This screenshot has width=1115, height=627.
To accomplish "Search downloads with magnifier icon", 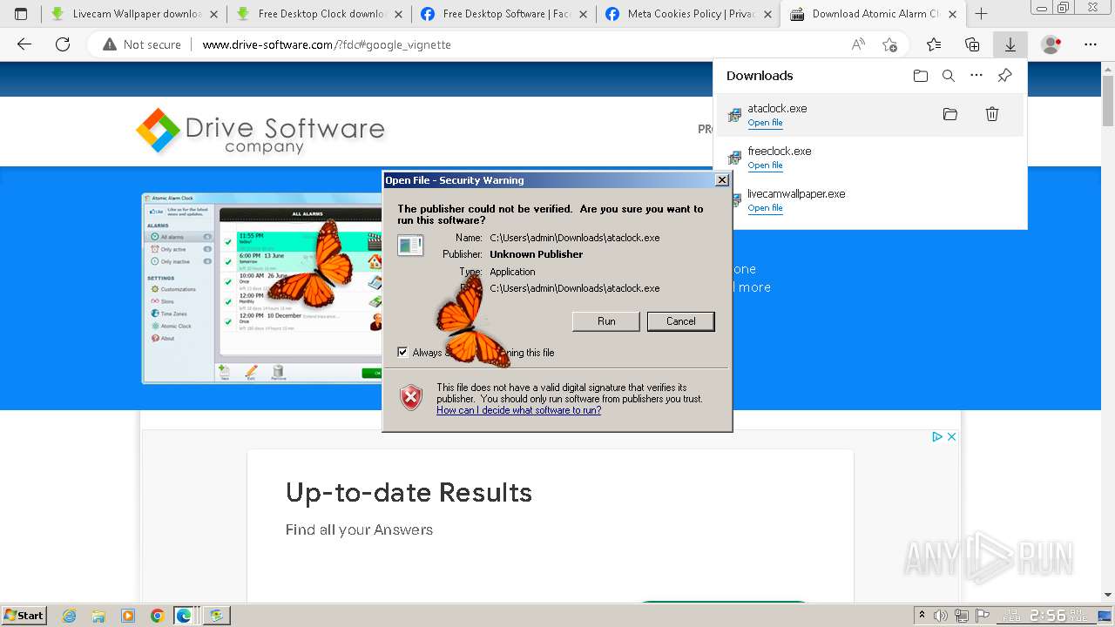I will [x=949, y=76].
